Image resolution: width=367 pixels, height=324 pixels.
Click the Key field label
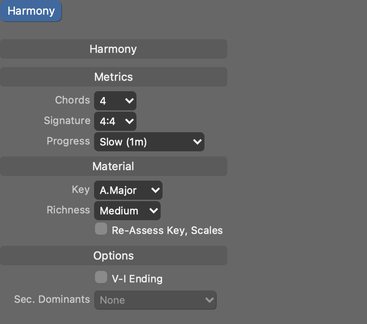tap(81, 189)
